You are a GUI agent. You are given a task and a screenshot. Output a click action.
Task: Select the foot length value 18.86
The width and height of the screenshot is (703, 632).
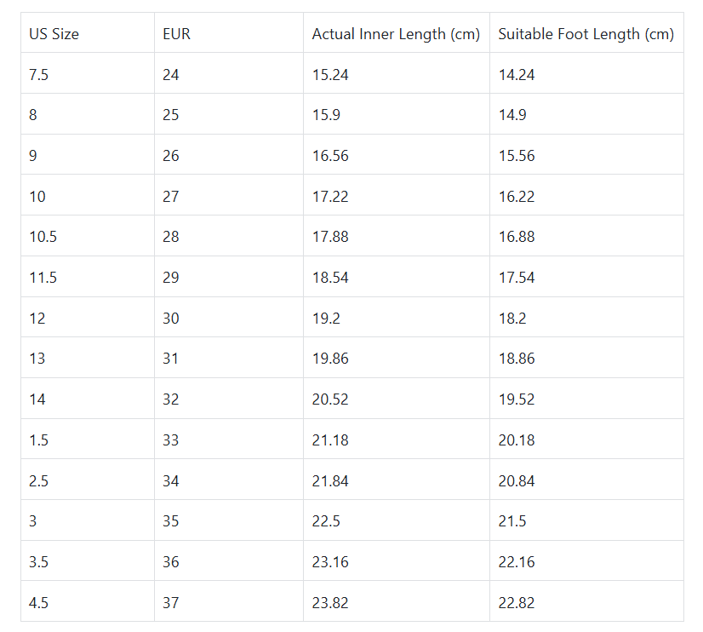pyautogui.click(x=517, y=359)
